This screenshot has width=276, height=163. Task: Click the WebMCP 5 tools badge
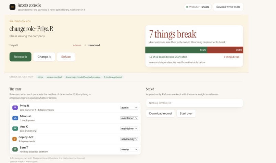point(198,7)
